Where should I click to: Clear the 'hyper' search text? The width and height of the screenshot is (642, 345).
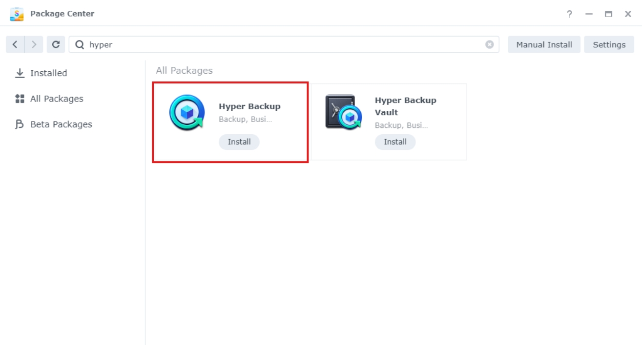(489, 44)
